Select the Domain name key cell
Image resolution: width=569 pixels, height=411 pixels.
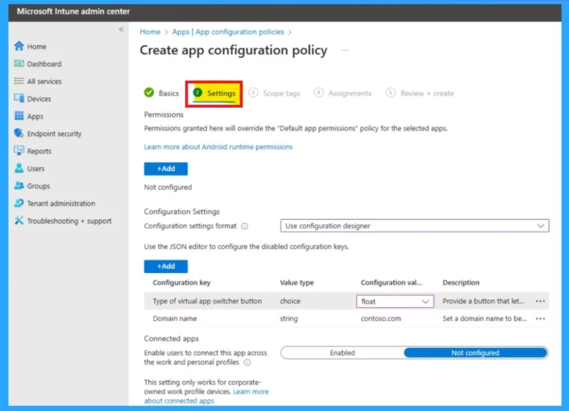coord(174,319)
